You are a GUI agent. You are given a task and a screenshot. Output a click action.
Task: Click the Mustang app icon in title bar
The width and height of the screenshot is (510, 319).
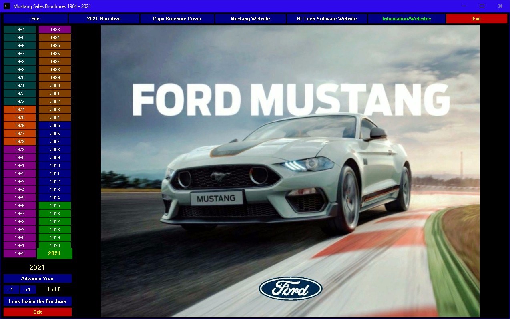click(7, 6)
